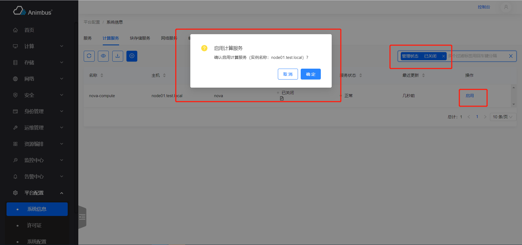This screenshot has height=245, width=522.
Task: Click the log document icon under 已关闭
Action: point(282,98)
